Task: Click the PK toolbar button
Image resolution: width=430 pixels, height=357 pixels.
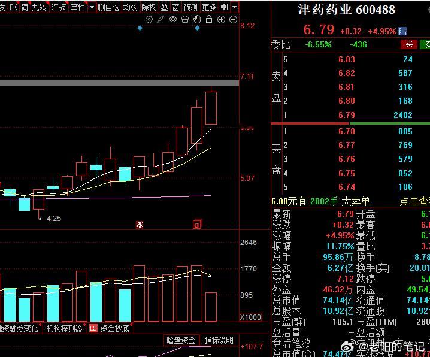Action: click(x=13, y=7)
